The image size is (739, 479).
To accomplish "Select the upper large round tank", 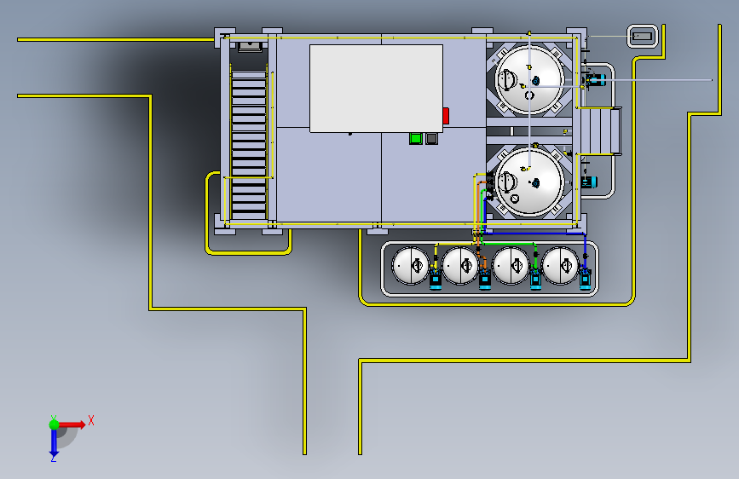I will coord(529,79).
